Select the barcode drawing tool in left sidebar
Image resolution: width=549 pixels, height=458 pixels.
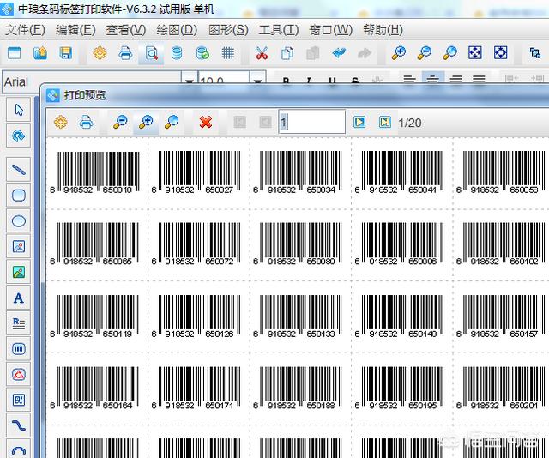pyautogui.click(x=18, y=349)
